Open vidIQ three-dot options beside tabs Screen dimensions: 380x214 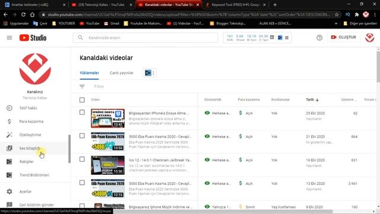click(153, 73)
